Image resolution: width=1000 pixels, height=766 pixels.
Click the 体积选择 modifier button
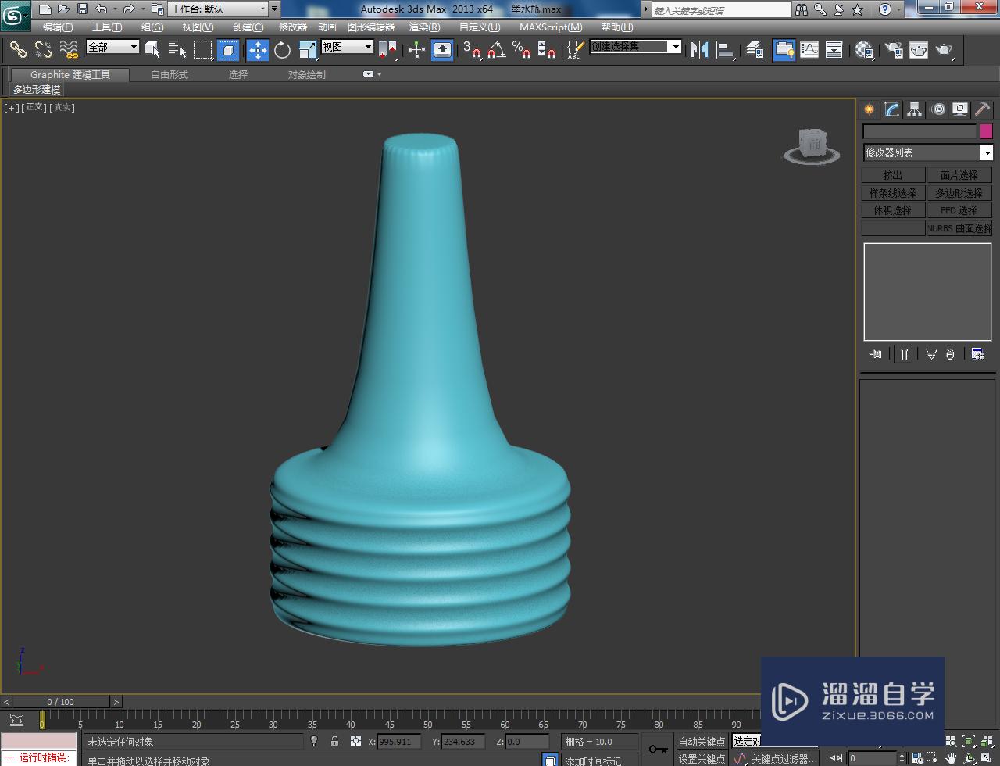[x=893, y=210]
